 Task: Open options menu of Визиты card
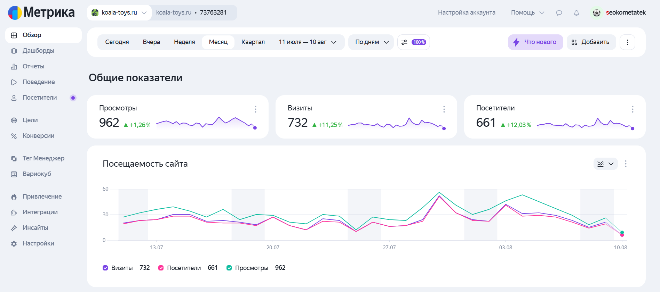(444, 109)
